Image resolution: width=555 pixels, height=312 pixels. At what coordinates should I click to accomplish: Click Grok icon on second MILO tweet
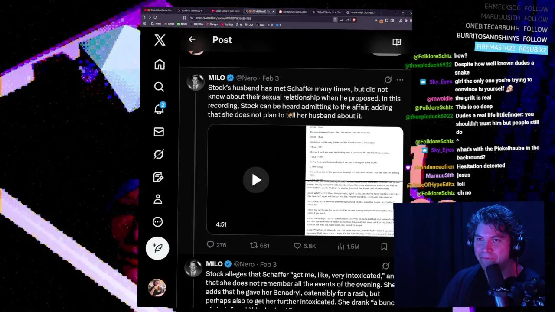click(x=386, y=266)
